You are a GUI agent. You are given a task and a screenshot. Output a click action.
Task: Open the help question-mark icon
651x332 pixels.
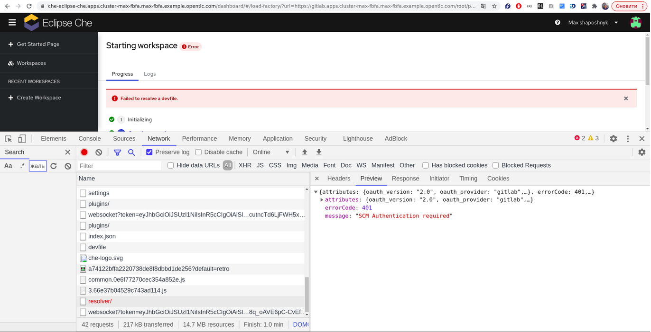[558, 23]
